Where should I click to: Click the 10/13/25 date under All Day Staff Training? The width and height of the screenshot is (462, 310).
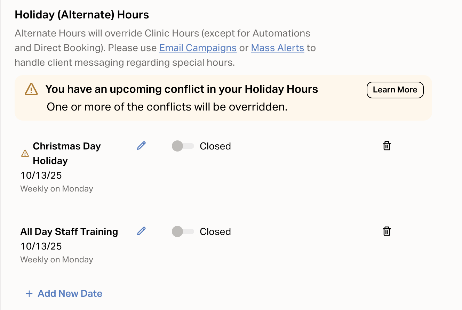(x=41, y=246)
